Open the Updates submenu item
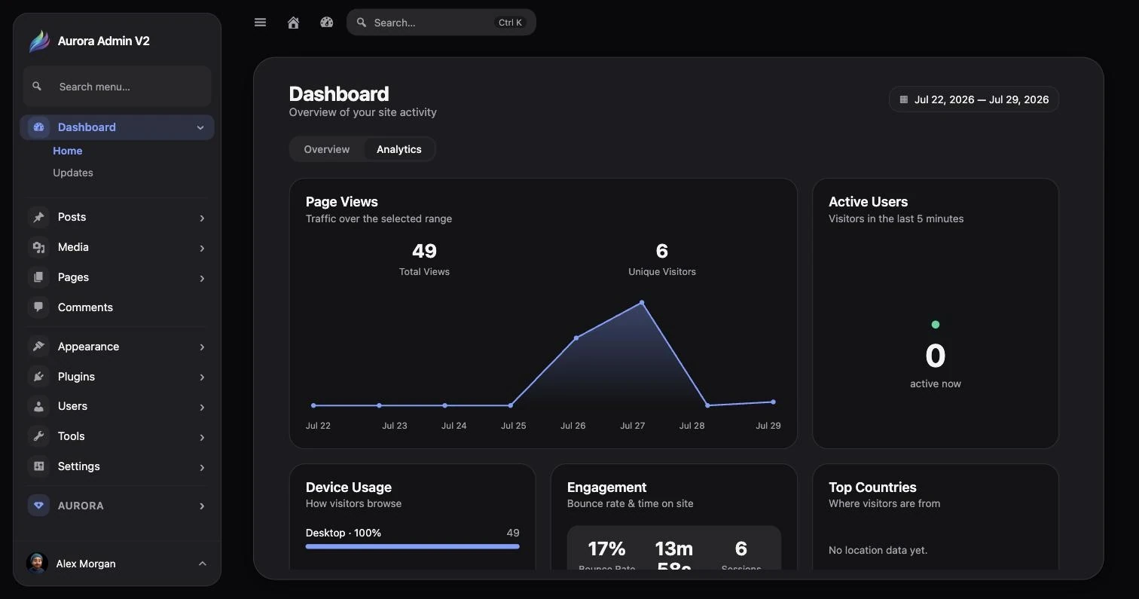This screenshot has height=599, width=1139. 73,173
